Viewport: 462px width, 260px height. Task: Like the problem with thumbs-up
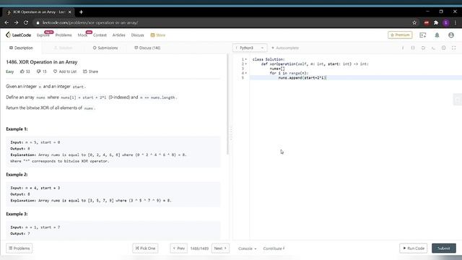click(25, 71)
